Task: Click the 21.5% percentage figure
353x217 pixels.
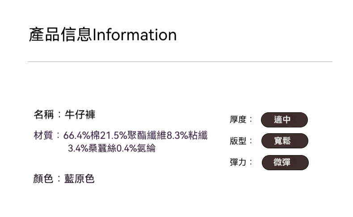Action: [x=113, y=135]
